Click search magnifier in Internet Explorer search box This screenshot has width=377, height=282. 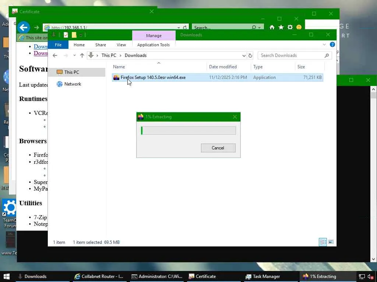click(x=254, y=27)
